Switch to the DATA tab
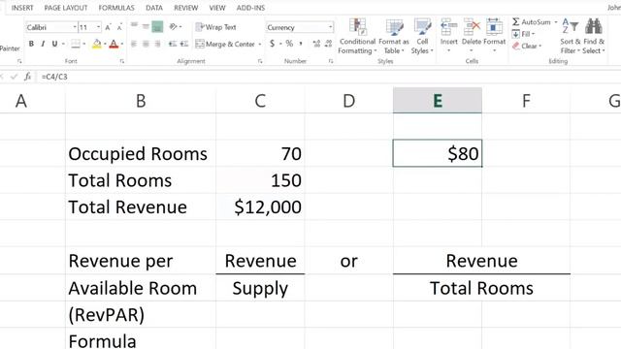Image resolution: width=621 pixels, height=349 pixels. pos(154,8)
